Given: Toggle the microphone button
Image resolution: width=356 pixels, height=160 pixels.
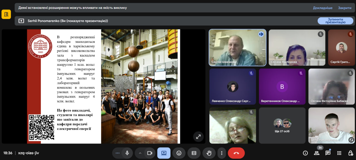Looking at the screenshot, I should tap(127, 153).
